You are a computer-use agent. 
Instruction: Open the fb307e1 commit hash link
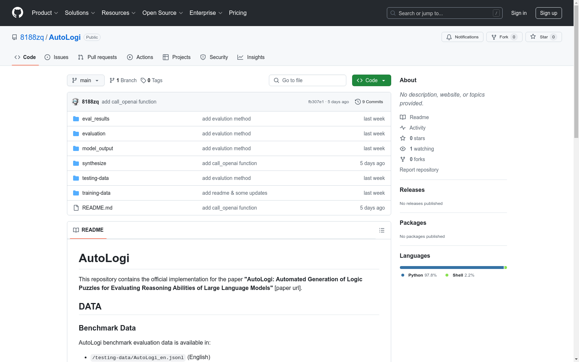point(316,102)
